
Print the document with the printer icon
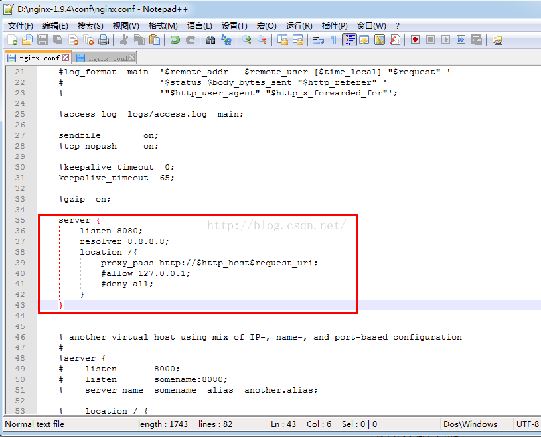pos(104,40)
